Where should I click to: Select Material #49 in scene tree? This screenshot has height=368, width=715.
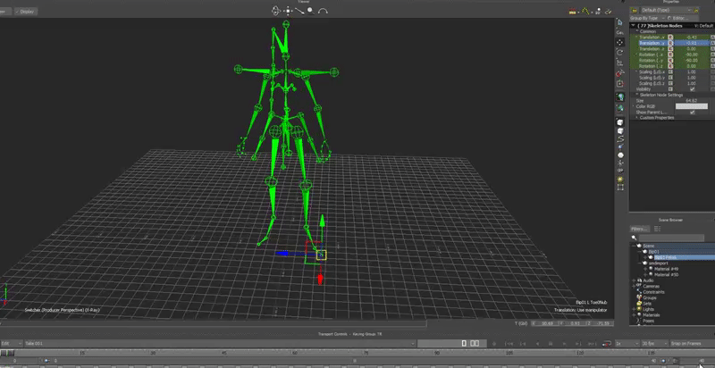(x=666, y=269)
